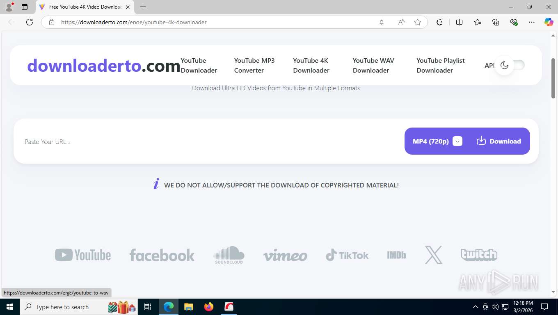Open Browser essentials heart icon
The height and width of the screenshot is (315, 558).
(x=514, y=22)
